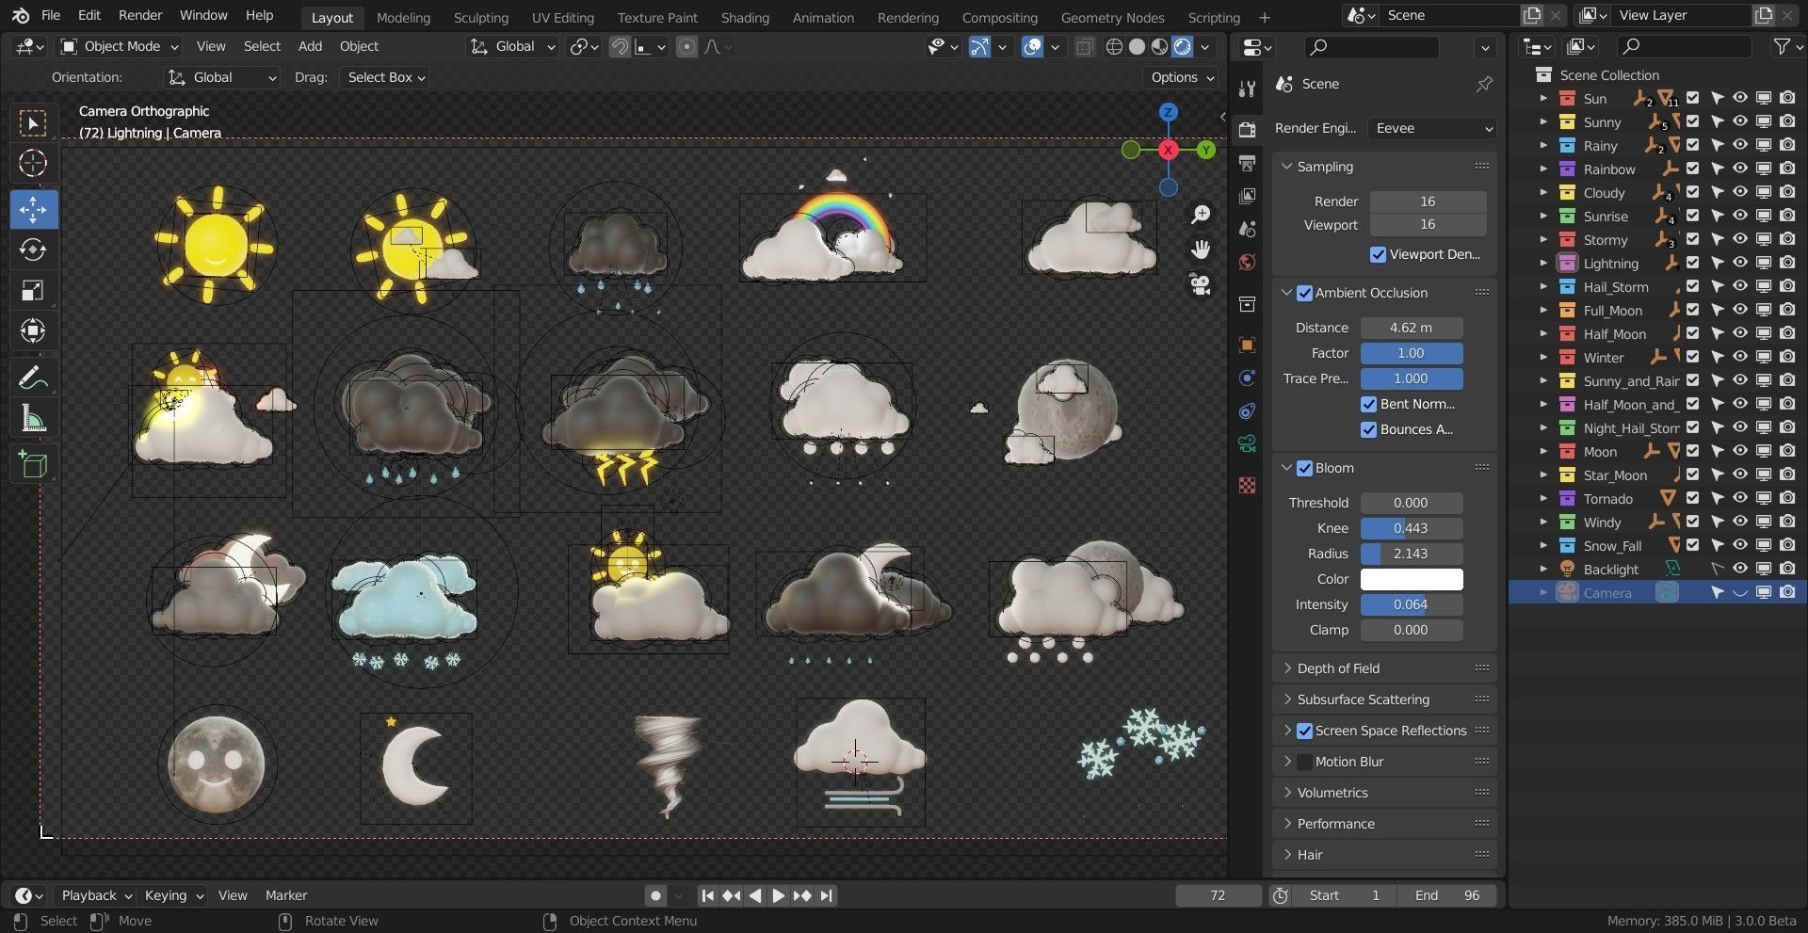Select the Rotate tool
Screen dimensions: 1808x933
33,250
